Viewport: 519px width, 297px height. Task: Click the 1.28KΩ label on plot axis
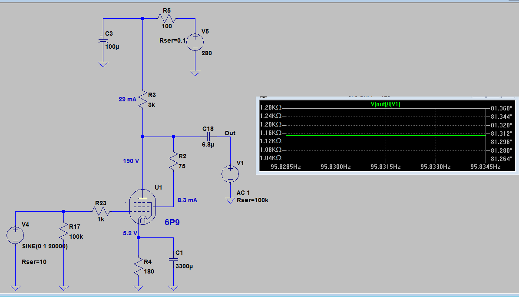271,107
